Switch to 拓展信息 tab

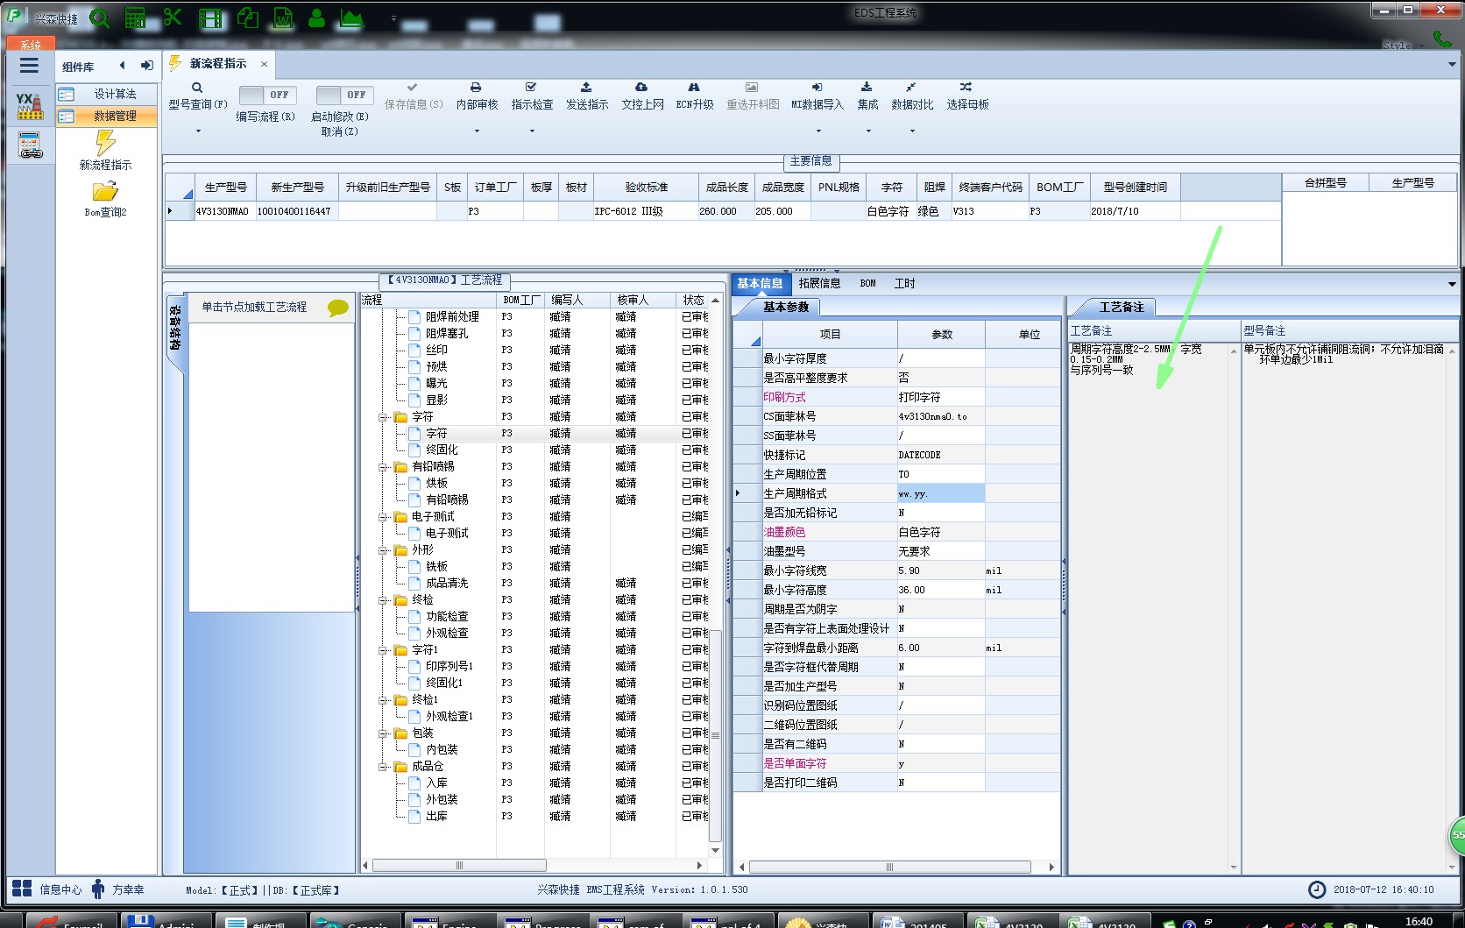[819, 283]
